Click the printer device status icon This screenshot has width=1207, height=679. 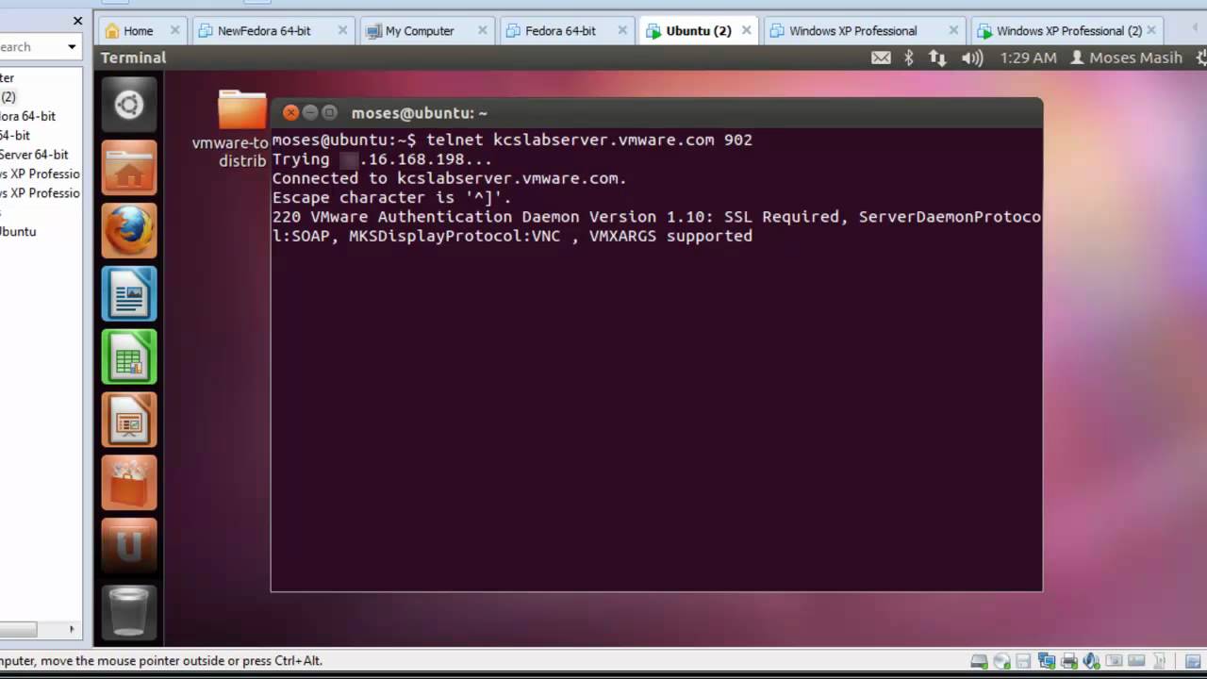click(1069, 661)
